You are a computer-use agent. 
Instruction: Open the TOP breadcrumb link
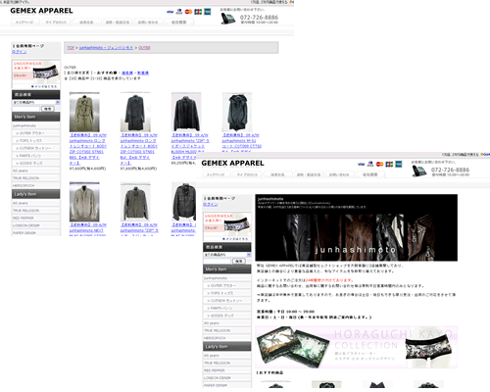click(x=71, y=48)
